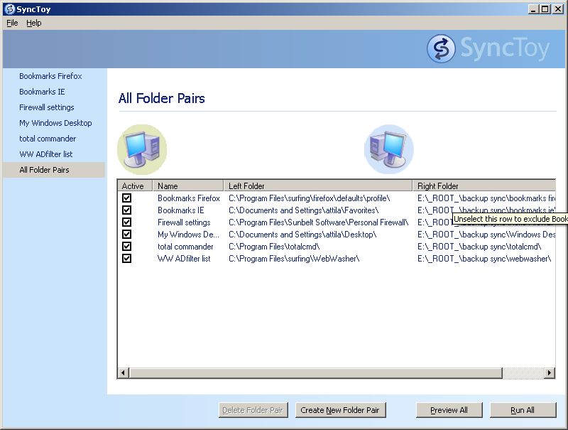The width and height of the screenshot is (568, 430).
Task: Open My Windows Desktop in the sidebar
Action: (55, 123)
